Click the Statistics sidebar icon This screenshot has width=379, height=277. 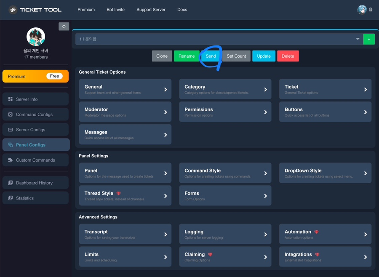(11, 198)
